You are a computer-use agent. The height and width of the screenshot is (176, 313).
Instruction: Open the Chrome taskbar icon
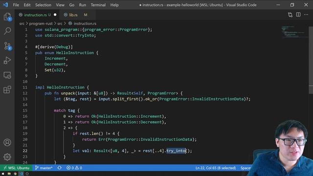(x=15, y=174)
